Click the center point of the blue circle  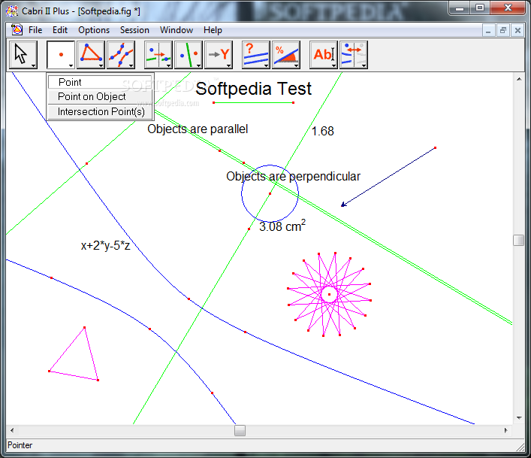(270, 193)
